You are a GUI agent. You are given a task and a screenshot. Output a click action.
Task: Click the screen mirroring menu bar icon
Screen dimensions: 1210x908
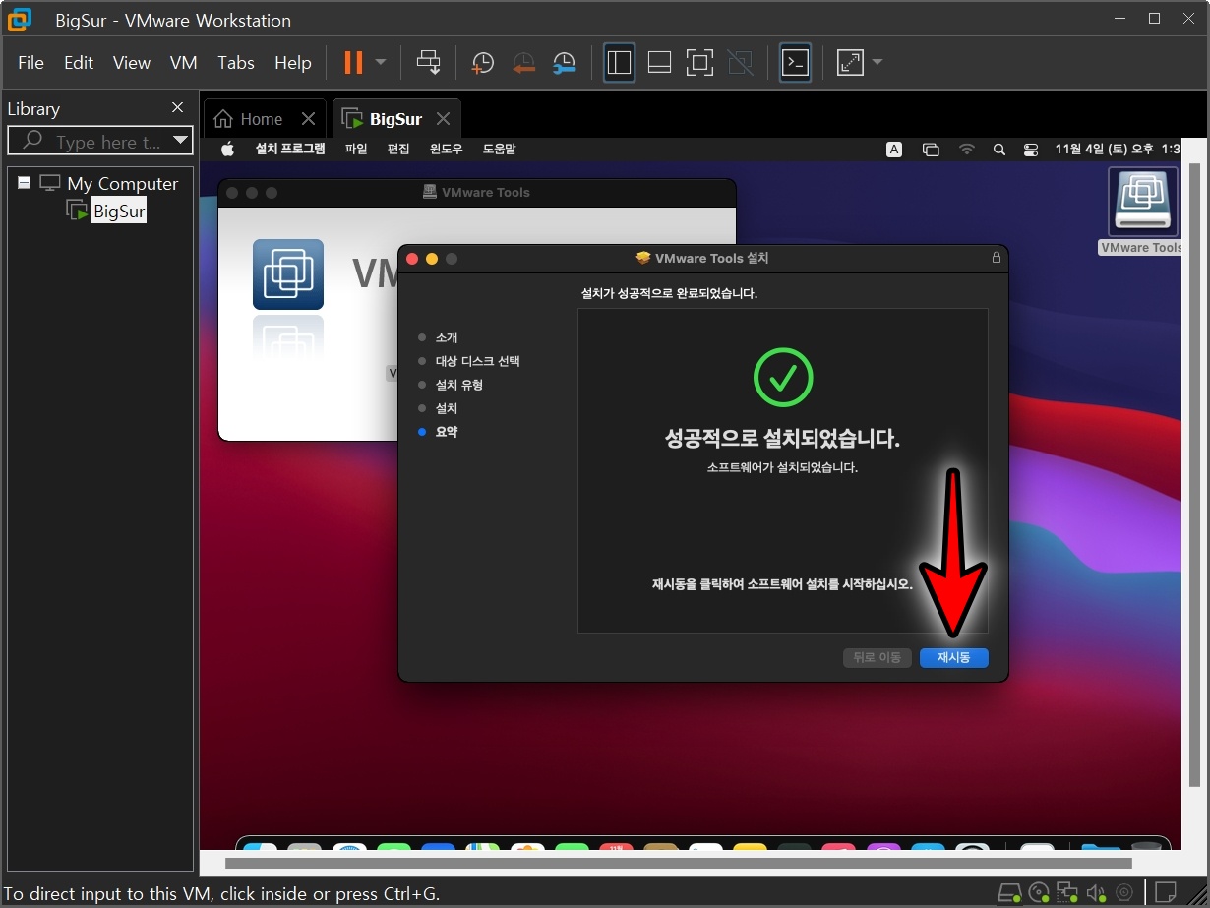coord(931,150)
